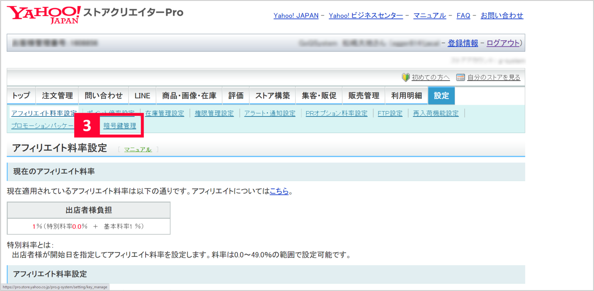Open アラート・通知設定
The image size is (594, 291).
coord(270,113)
